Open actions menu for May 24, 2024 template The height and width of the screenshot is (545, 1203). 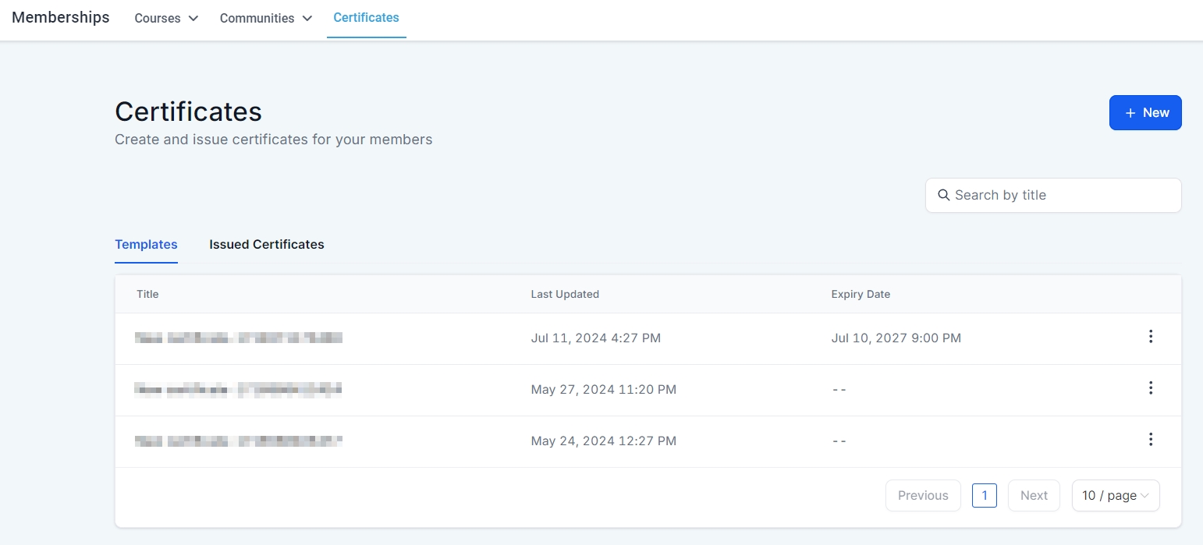pos(1150,440)
